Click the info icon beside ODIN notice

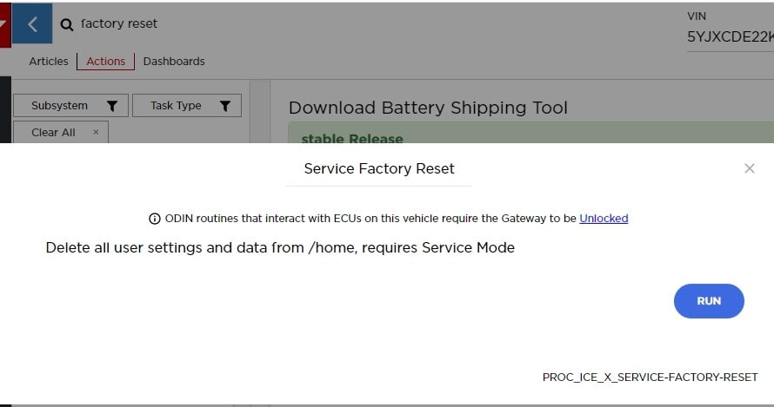click(155, 219)
